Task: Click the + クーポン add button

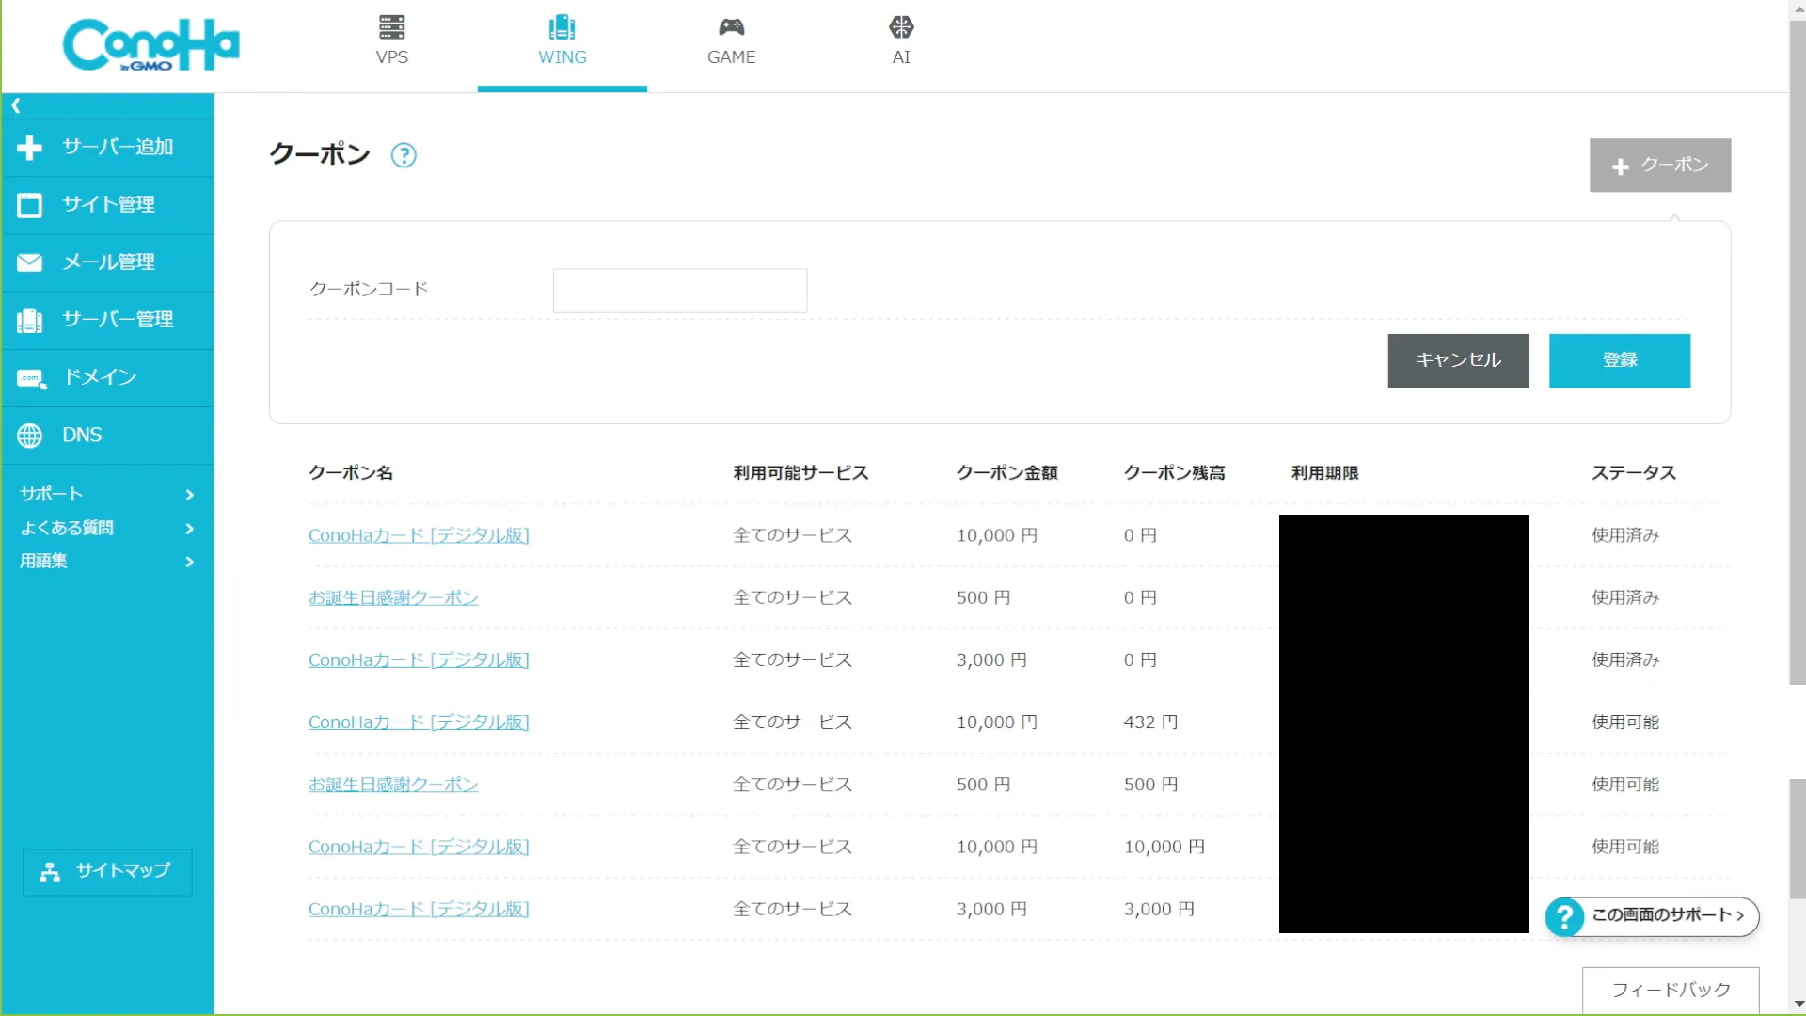Action: tap(1659, 166)
